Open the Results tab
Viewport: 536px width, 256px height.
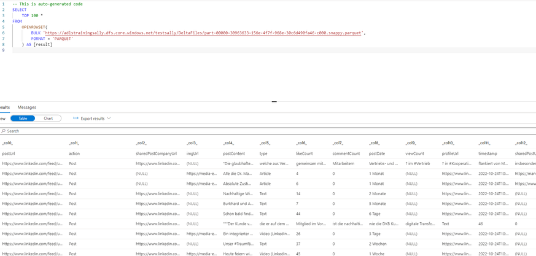coord(5,107)
